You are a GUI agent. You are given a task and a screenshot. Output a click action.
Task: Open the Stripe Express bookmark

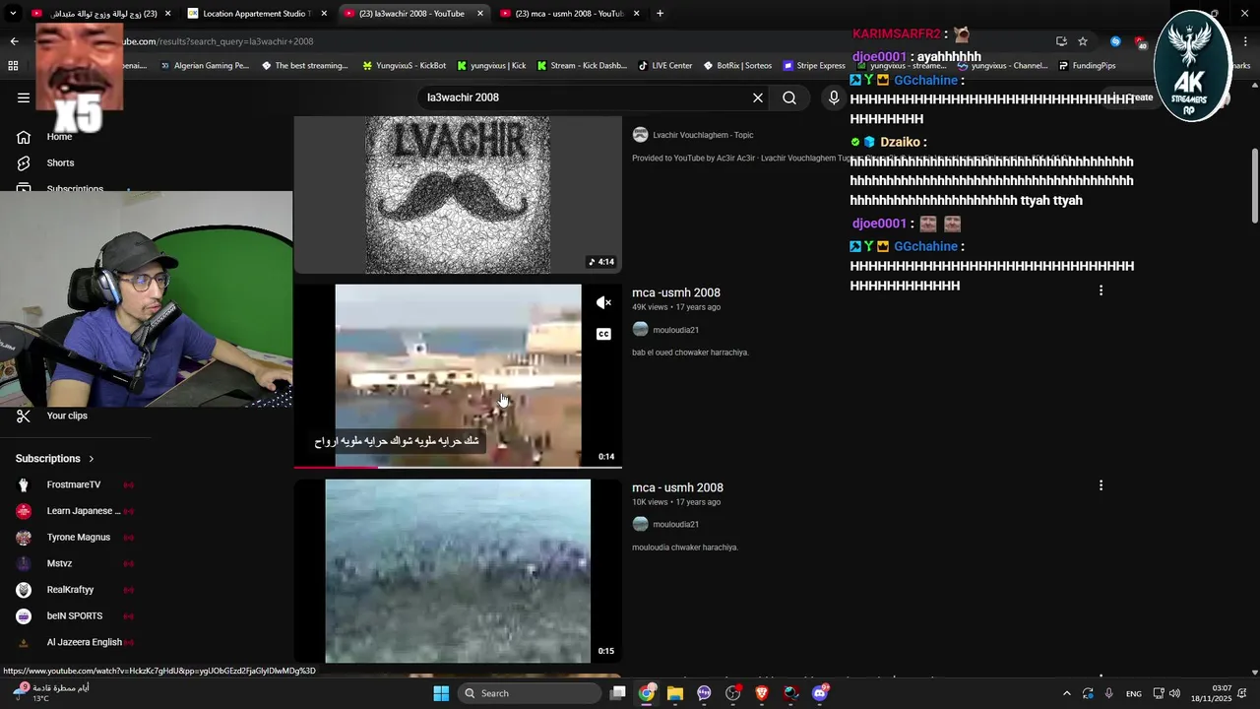coord(814,66)
